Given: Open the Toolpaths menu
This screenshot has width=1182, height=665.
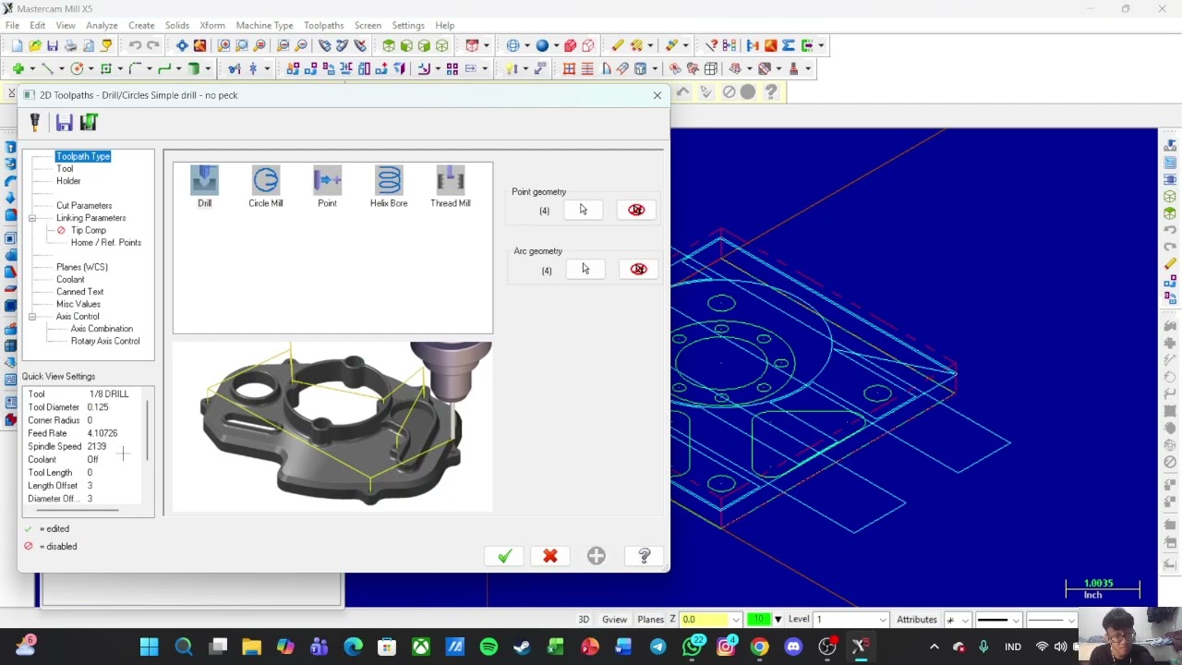Looking at the screenshot, I should coord(323,25).
